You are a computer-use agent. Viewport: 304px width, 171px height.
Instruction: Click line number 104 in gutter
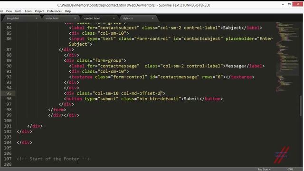[8, 142]
